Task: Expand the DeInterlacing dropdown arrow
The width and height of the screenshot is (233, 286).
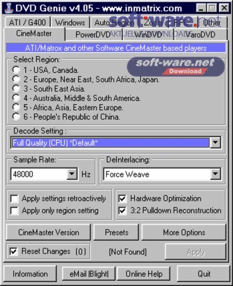Action: pyautogui.click(x=215, y=174)
